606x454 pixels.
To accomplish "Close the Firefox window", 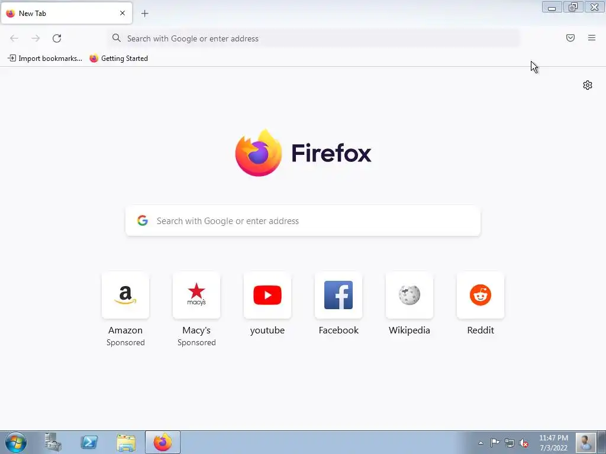I will click(x=594, y=7).
